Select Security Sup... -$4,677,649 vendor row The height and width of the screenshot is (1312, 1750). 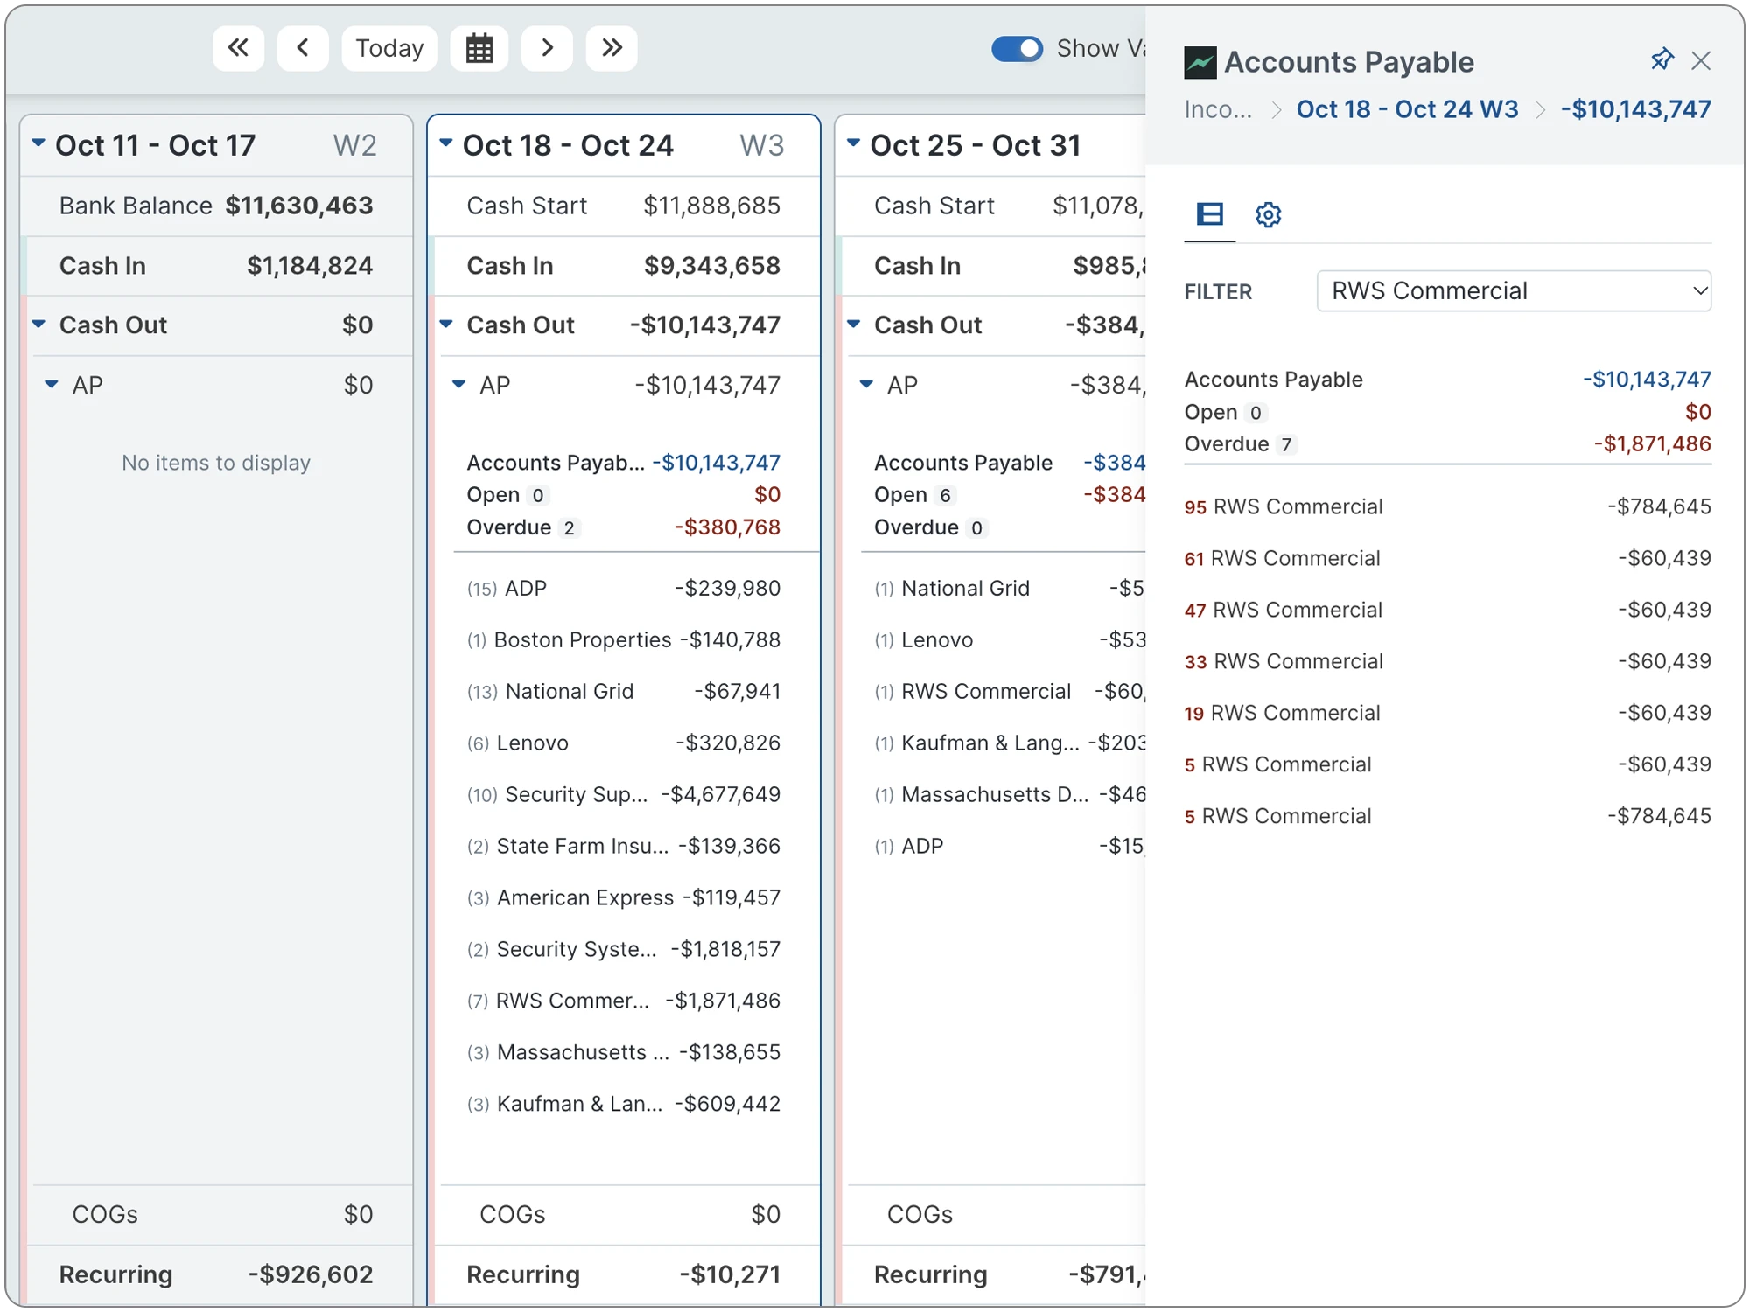point(624,794)
